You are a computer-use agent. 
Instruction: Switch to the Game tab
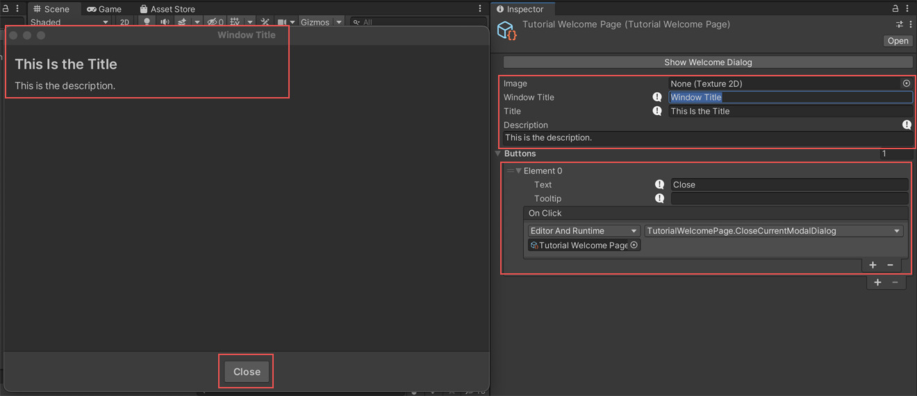point(104,9)
